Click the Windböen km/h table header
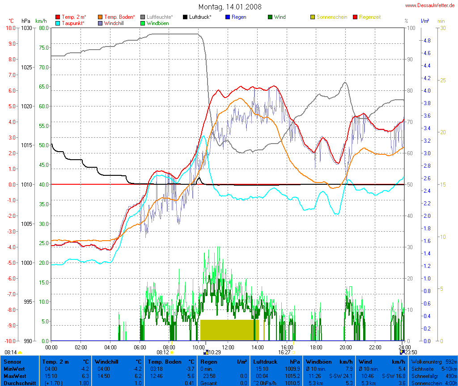The height and width of the screenshot is (386, 458). (x=327, y=361)
